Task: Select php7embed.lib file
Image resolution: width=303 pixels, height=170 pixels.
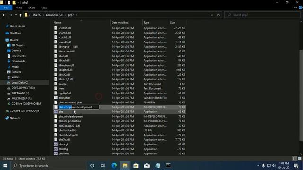Action: [67, 130]
